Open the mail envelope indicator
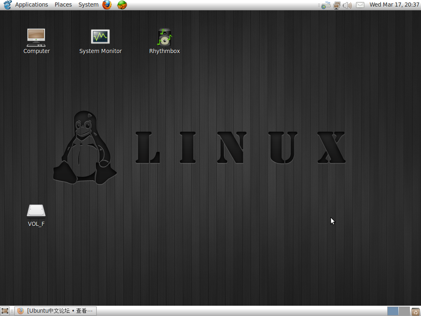 coord(360,5)
